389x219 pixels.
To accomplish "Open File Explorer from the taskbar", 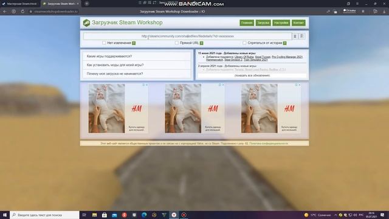I will pyautogui.click(x=95, y=215).
